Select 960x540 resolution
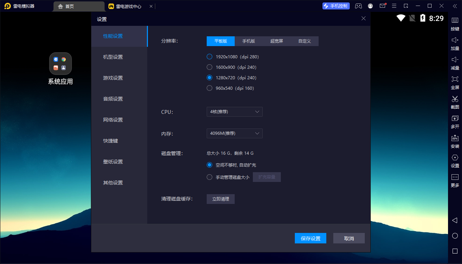Screen dimensions: 462x264 [209, 88]
